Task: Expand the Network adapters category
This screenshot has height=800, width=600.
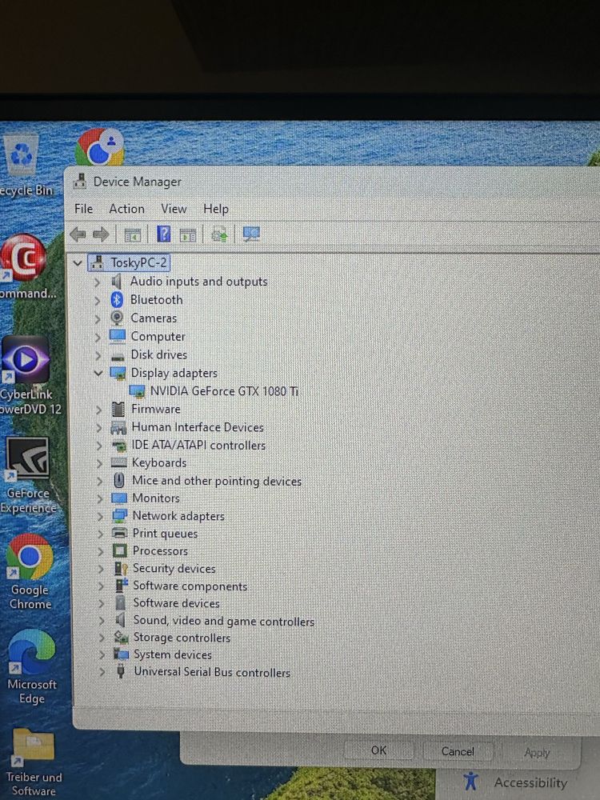Action: [100, 516]
